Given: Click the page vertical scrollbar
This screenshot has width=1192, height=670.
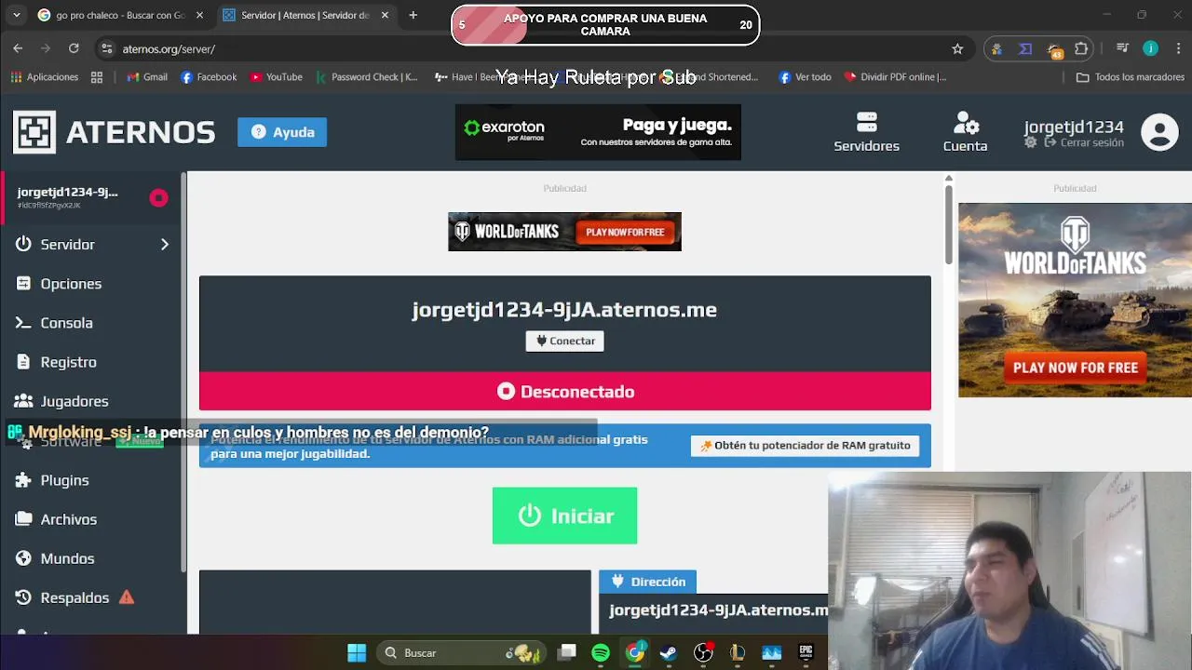Looking at the screenshot, I should (948, 223).
